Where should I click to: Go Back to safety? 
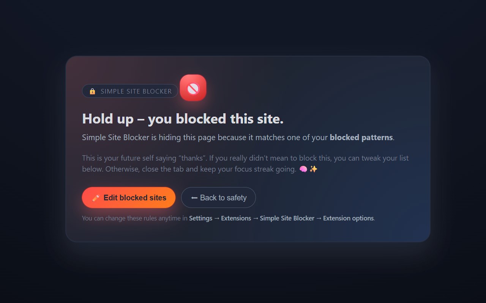223,198
